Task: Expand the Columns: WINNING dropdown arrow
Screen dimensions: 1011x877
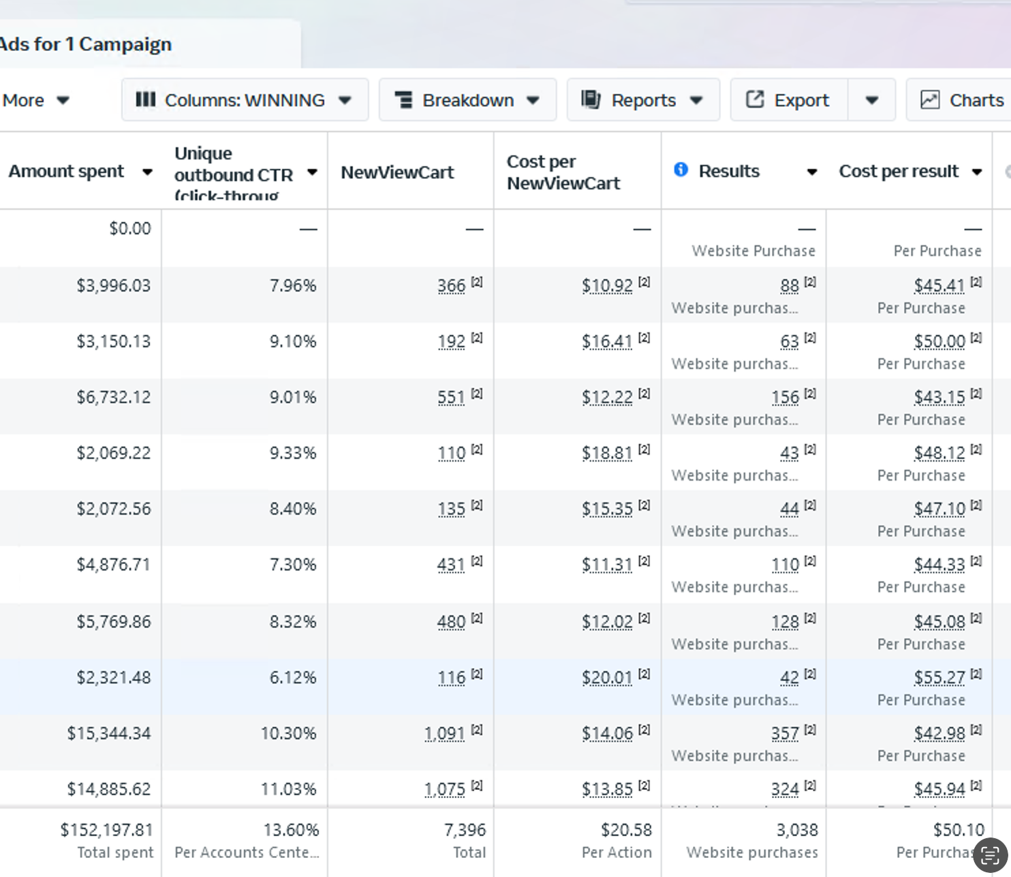Action: [345, 101]
